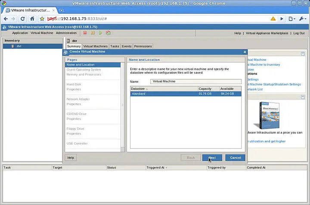Click the VMware product box image
The height and width of the screenshot is (205, 310).
point(267,115)
